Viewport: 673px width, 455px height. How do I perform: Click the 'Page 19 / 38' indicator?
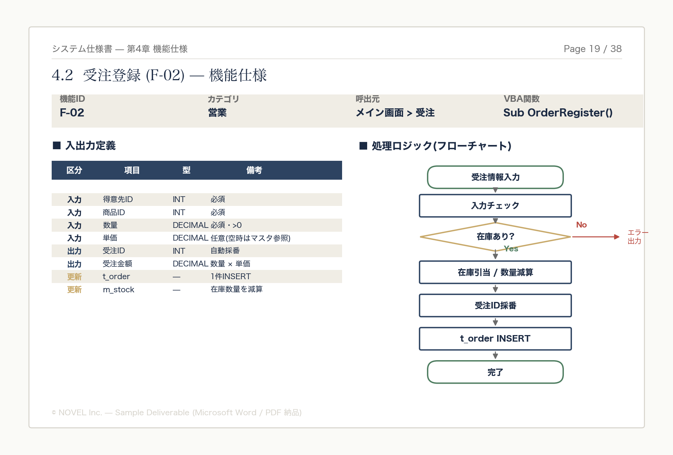[592, 49]
